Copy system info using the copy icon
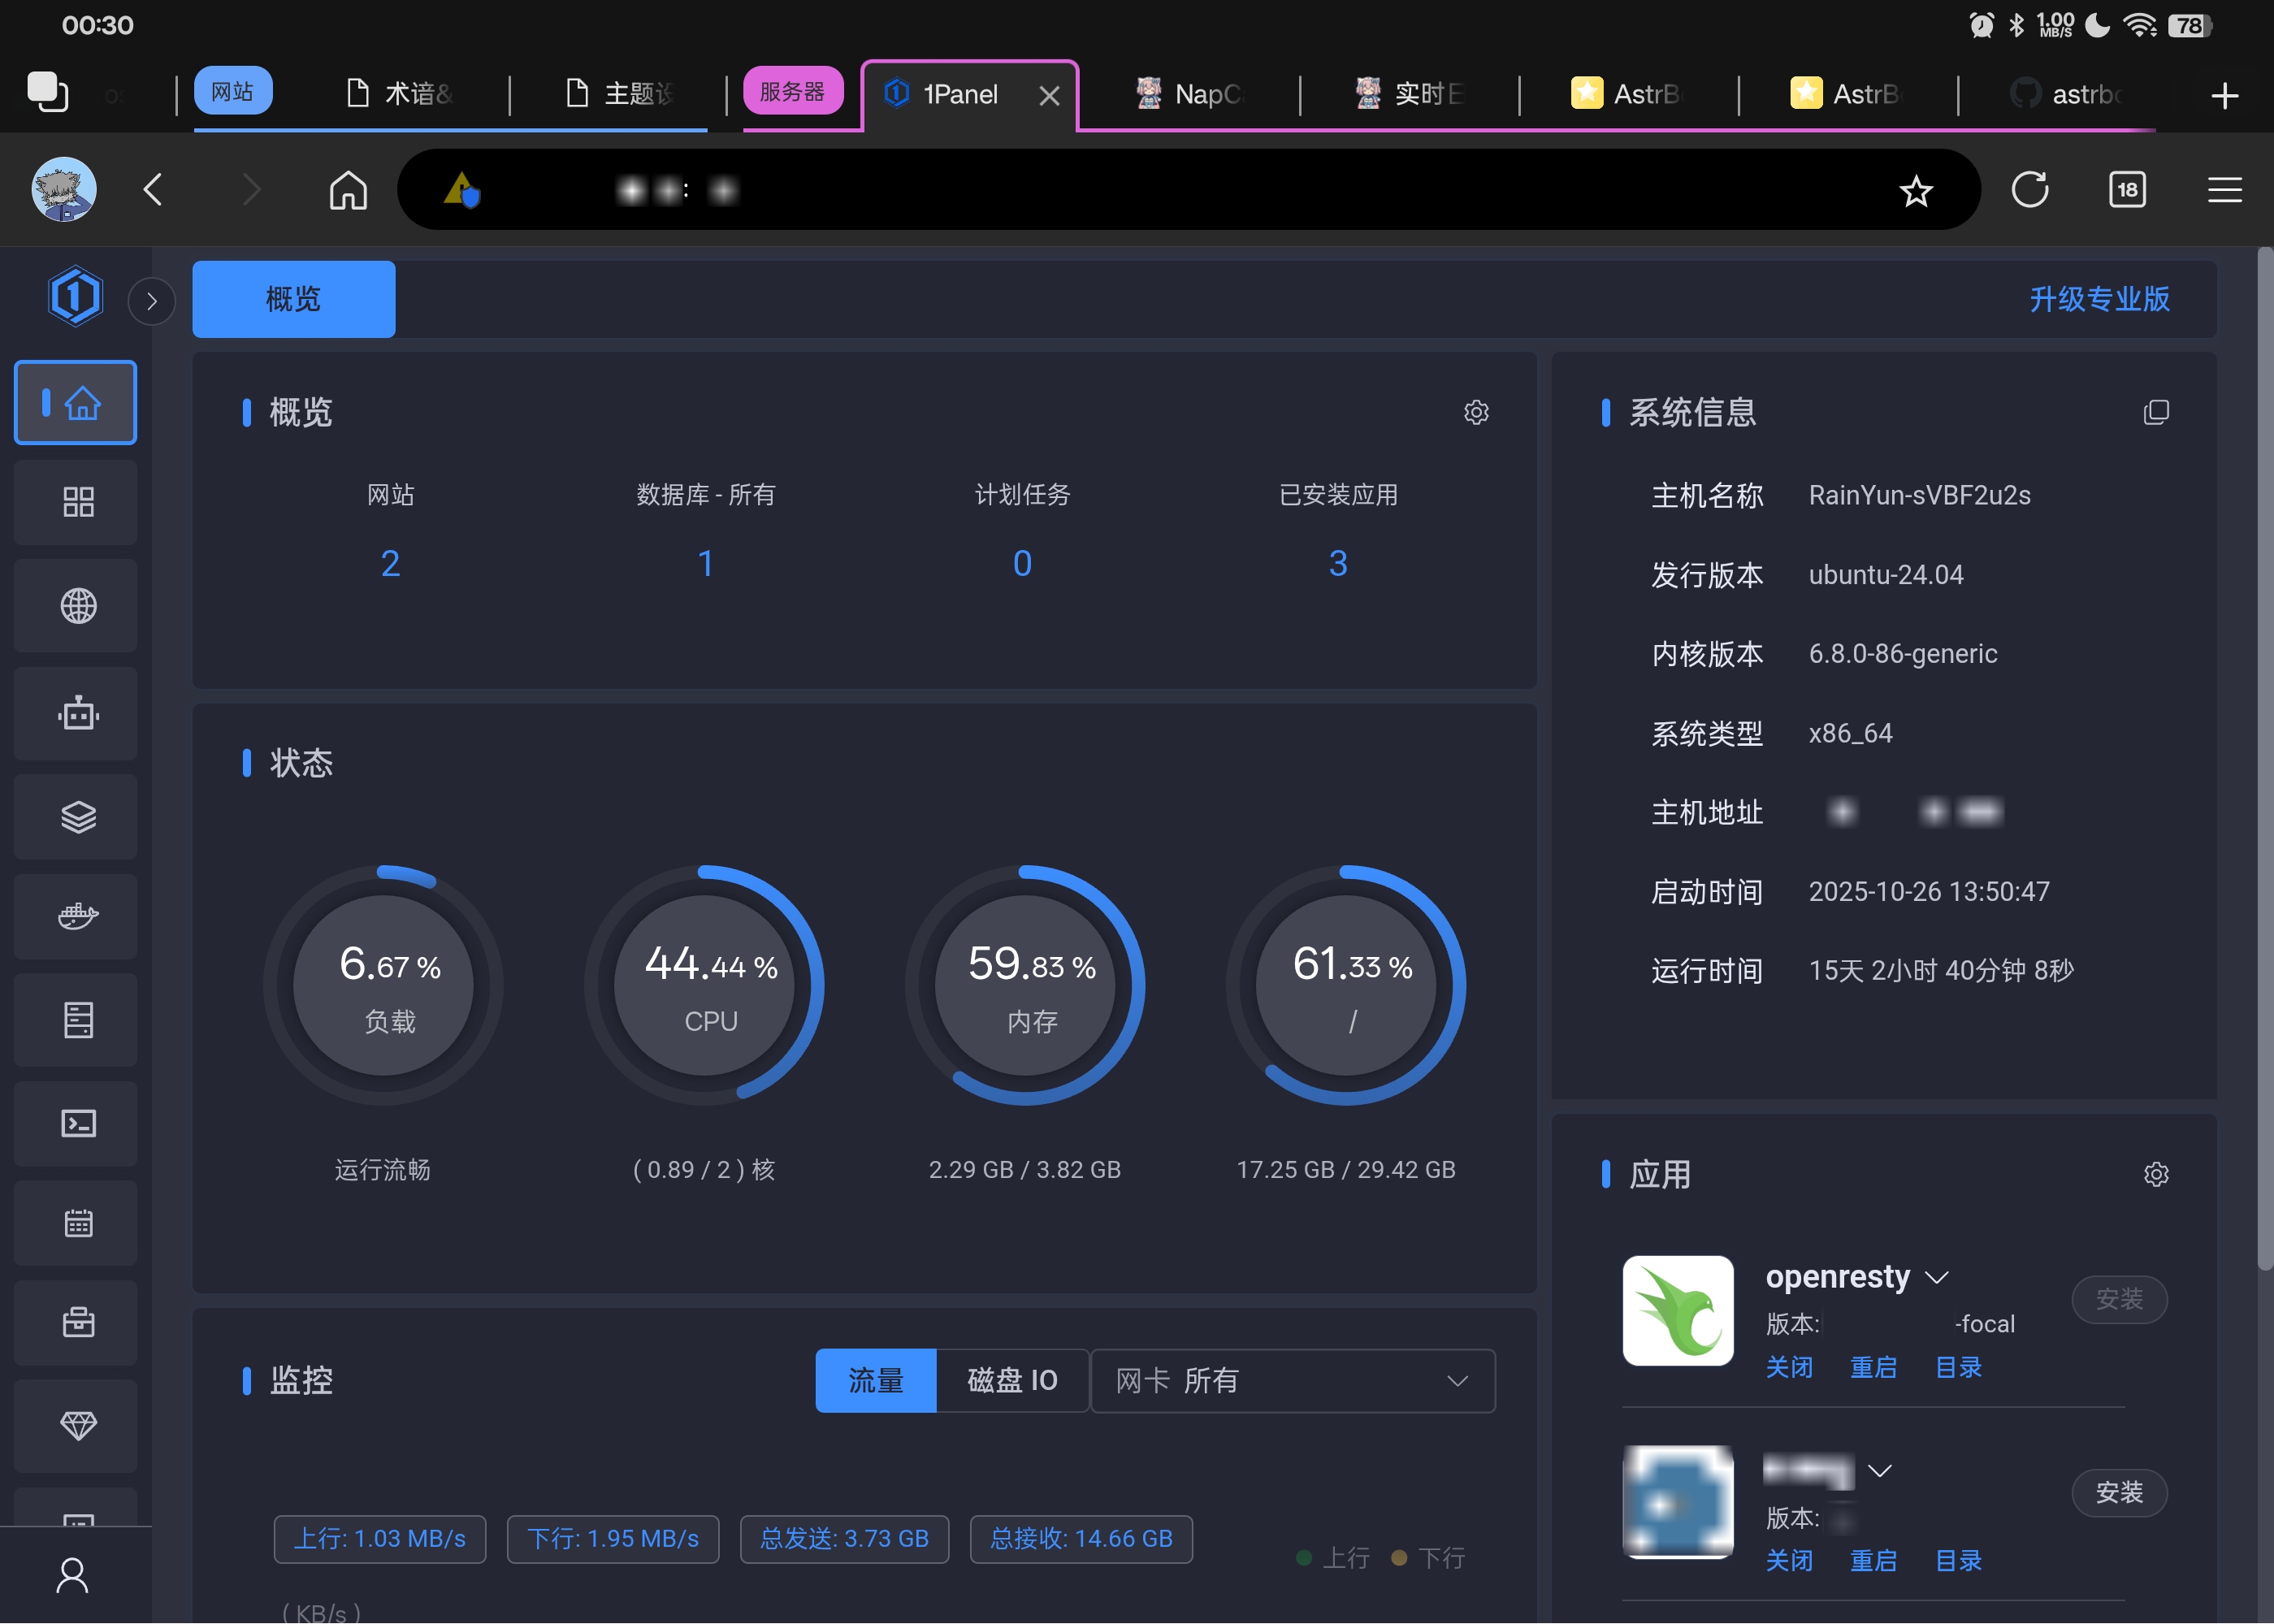Image resolution: width=2274 pixels, height=1624 pixels. [x=2156, y=412]
